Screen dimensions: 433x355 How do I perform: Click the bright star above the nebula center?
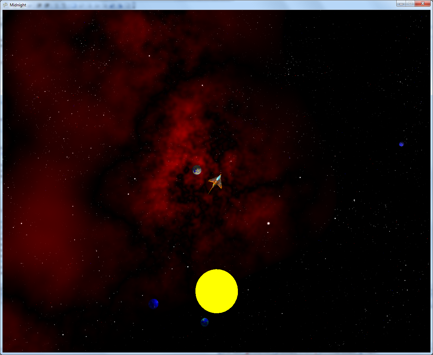pos(202,85)
